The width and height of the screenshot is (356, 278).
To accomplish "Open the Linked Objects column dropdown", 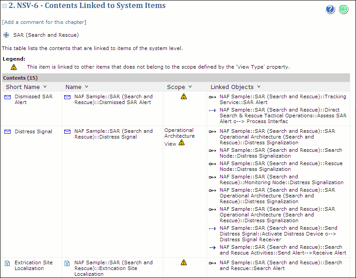I will tap(259, 87).
